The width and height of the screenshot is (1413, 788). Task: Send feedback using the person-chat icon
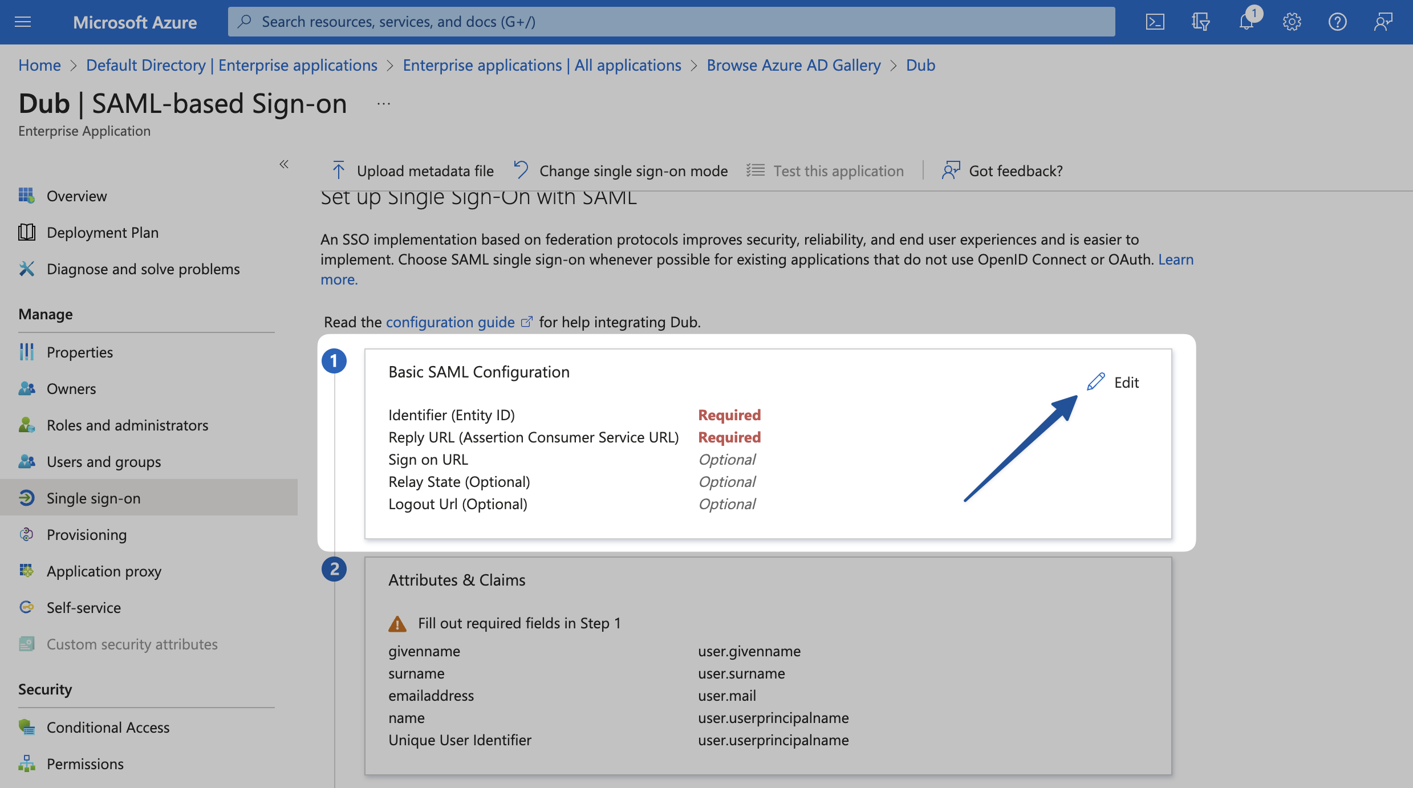pos(1383,21)
